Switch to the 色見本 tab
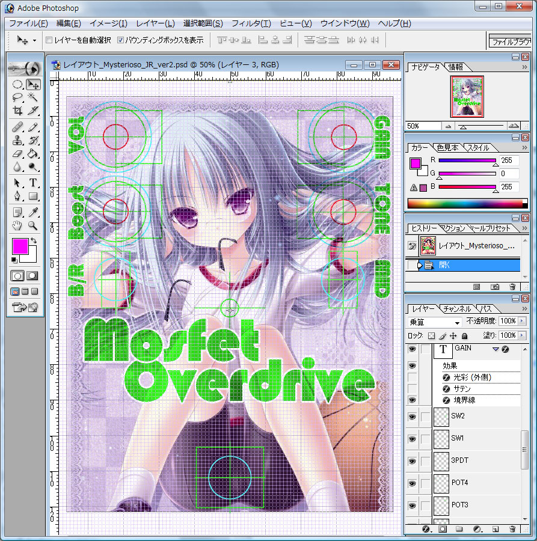Viewport: 537px width, 541px height. 447,148
